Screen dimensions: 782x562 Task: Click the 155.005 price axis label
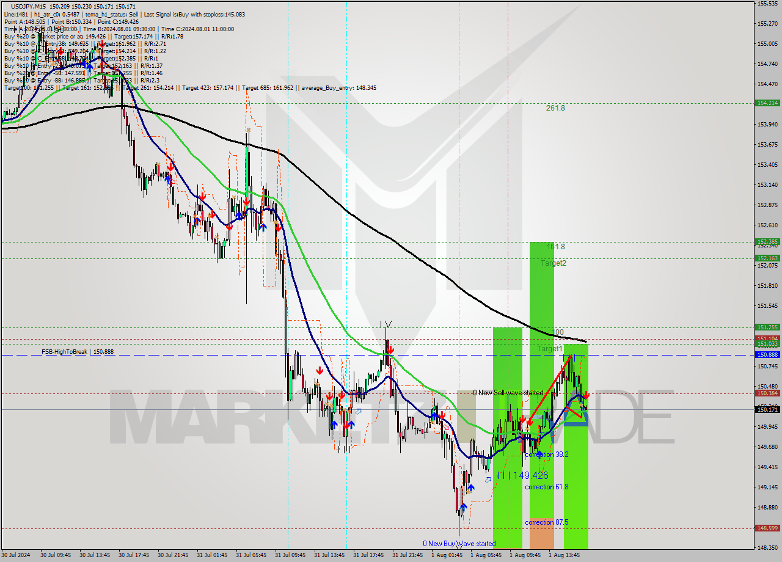click(x=767, y=44)
